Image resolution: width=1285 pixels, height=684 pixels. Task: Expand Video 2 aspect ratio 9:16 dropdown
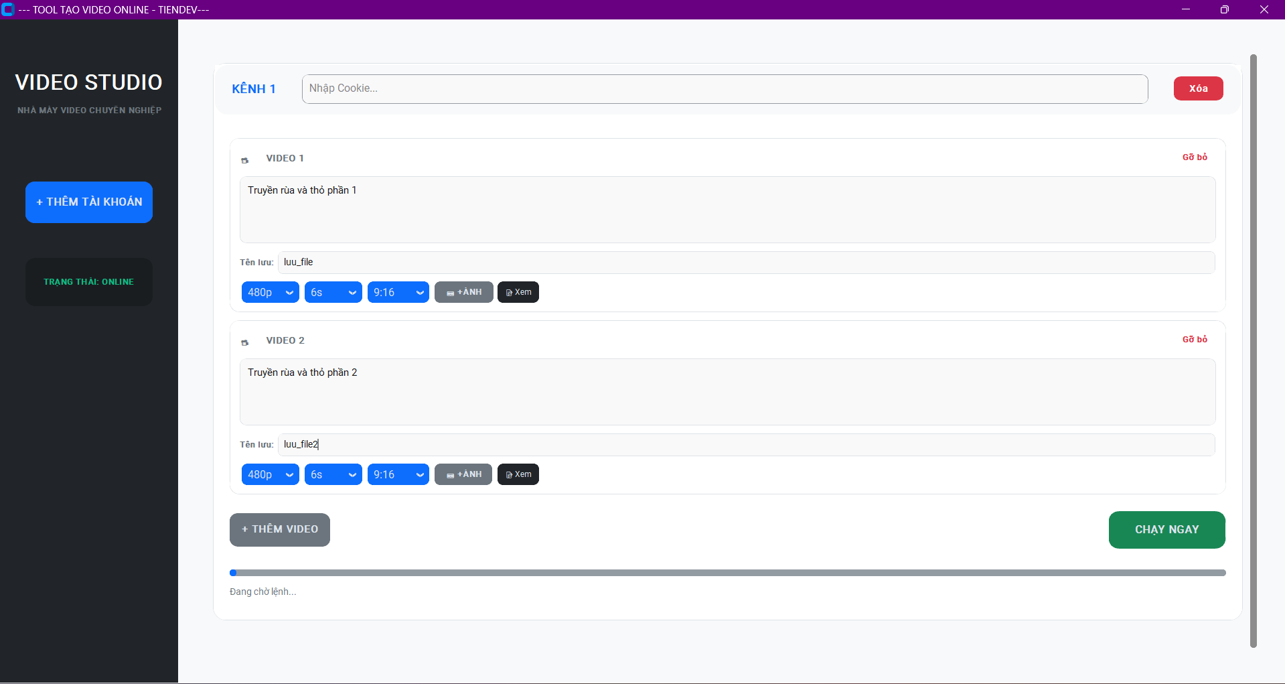[x=398, y=474]
